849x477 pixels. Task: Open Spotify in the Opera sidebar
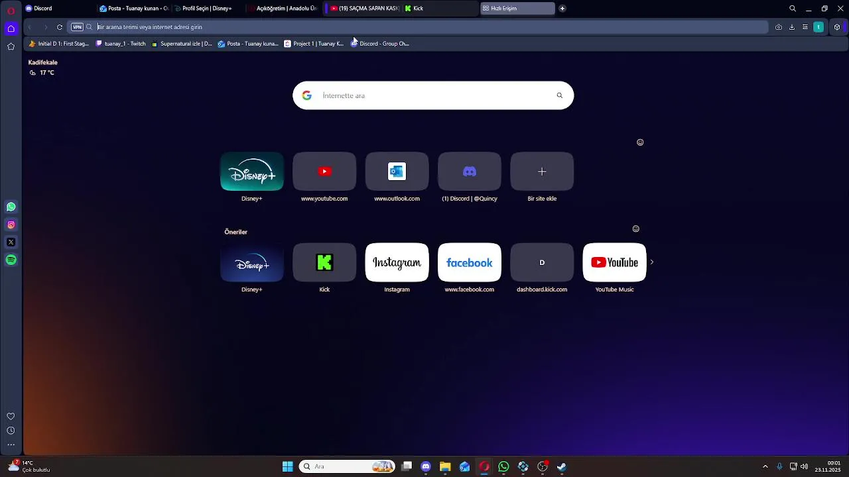tap(11, 260)
